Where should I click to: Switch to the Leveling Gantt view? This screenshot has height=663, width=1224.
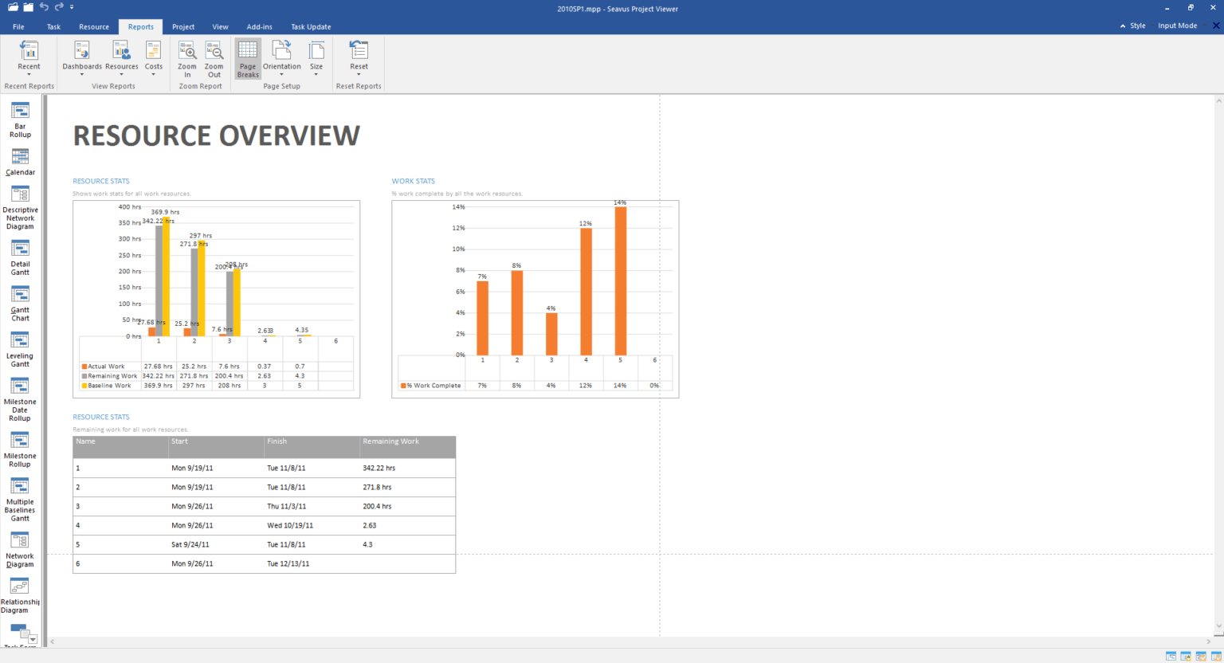click(x=20, y=349)
